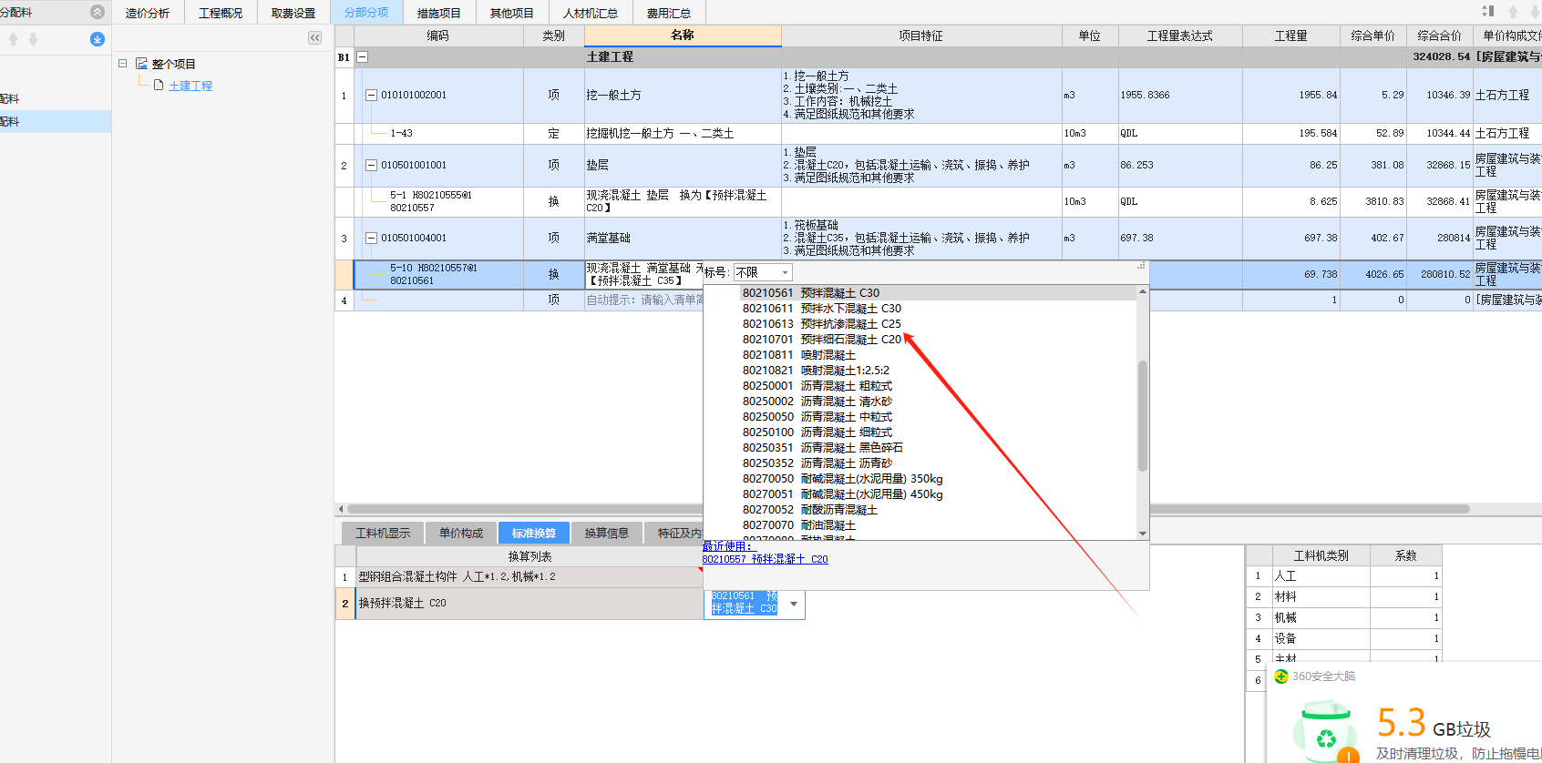The image size is (1542, 763).
Task: Select the 分部分项 tab
Action: point(366,13)
